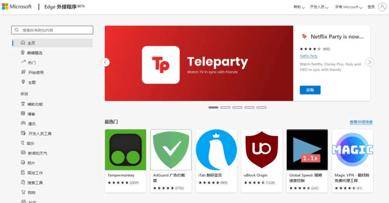Click the add-on search input field

(x=53, y=30)
